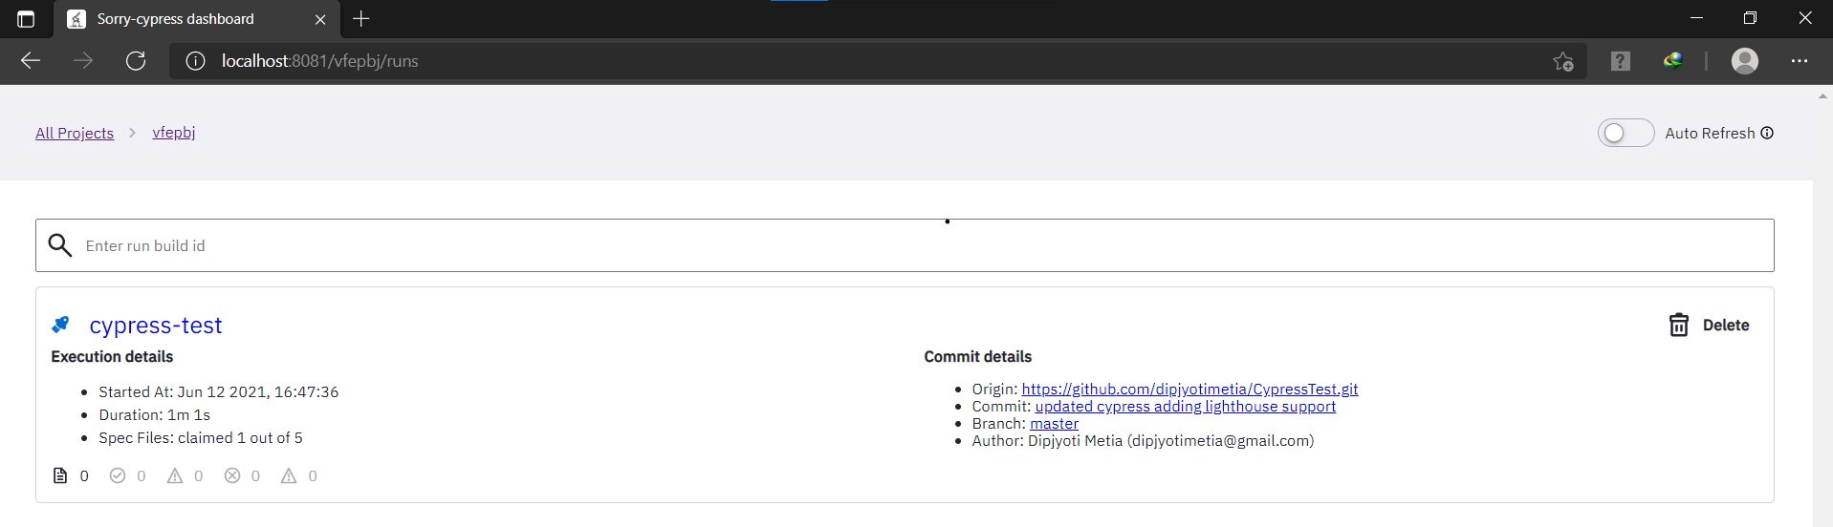Click the Execution details heading
Image resolution: width=1833 pixels, height=527 pixels.
112,357
